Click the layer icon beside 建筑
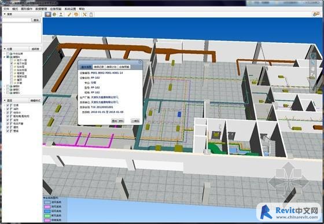 11,127
